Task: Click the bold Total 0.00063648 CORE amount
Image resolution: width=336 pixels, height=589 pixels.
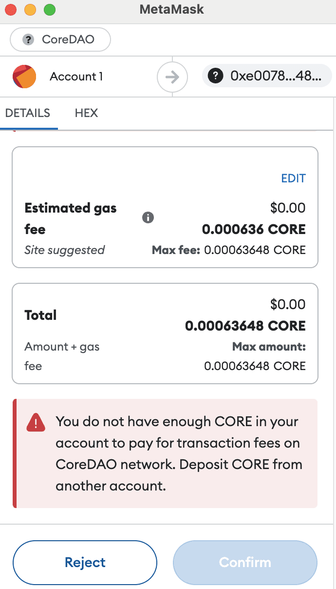Action: (x=245, y=326)
